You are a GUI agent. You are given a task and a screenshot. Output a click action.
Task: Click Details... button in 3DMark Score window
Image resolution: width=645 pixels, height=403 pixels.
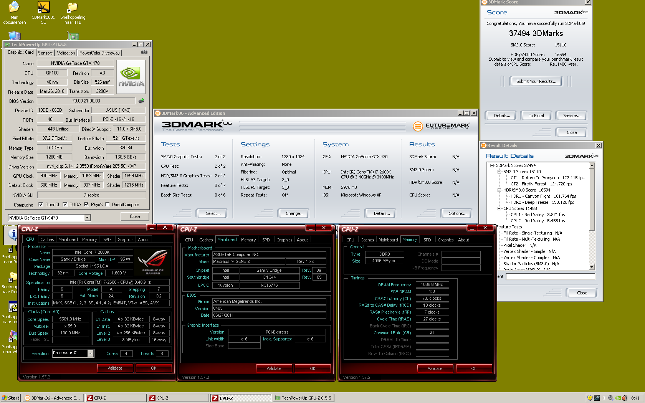[x=502, y=116]
